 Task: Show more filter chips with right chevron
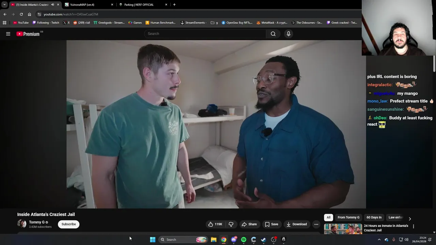click(410, 218)
